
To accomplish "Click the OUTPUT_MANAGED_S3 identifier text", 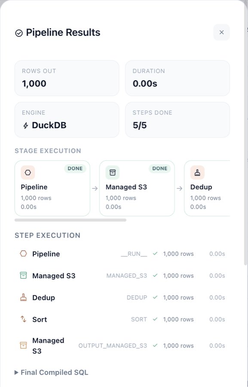I will point(113,346).
